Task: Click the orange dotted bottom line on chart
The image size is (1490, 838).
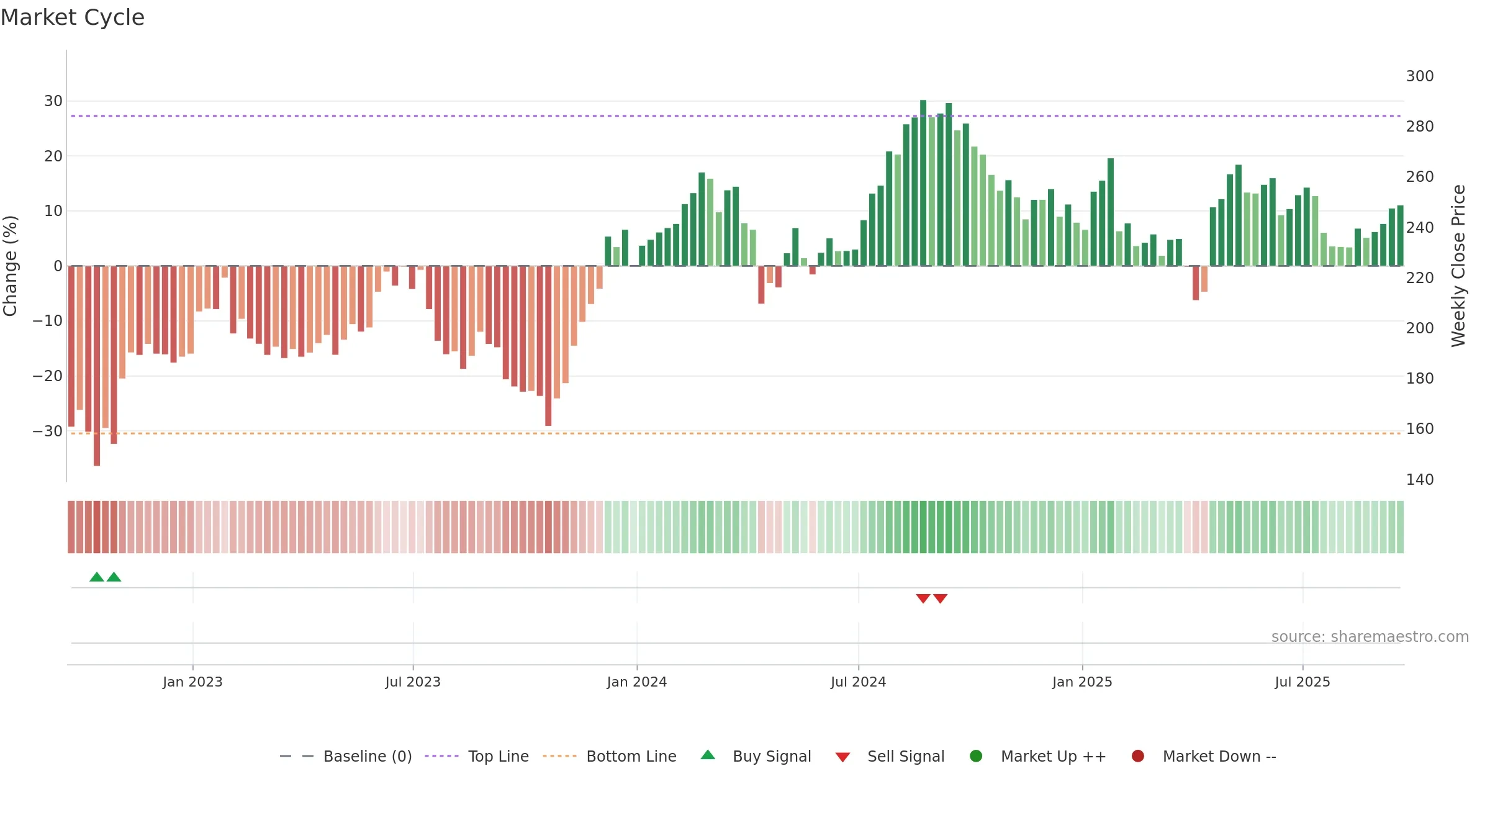Action: [736, 433]
